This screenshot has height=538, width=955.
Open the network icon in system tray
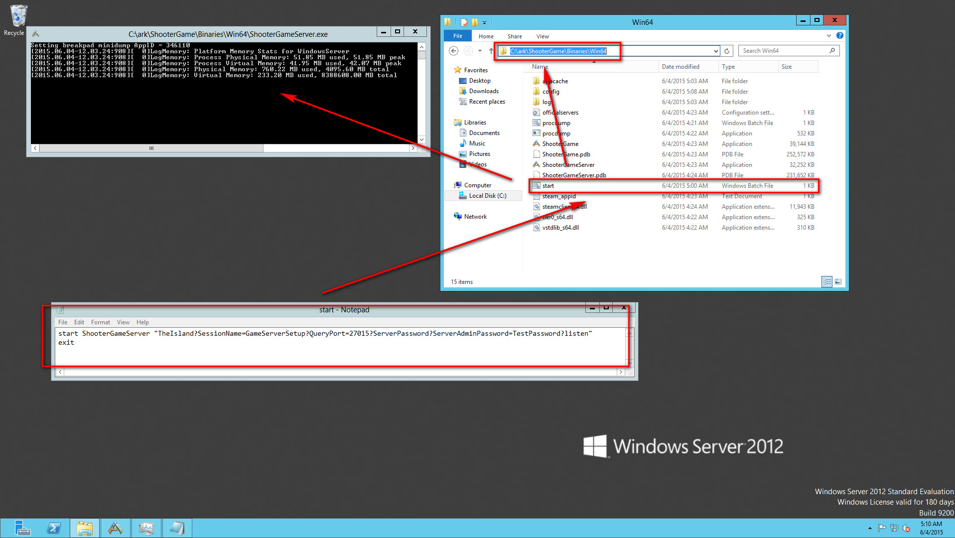[x=894, y=528]
